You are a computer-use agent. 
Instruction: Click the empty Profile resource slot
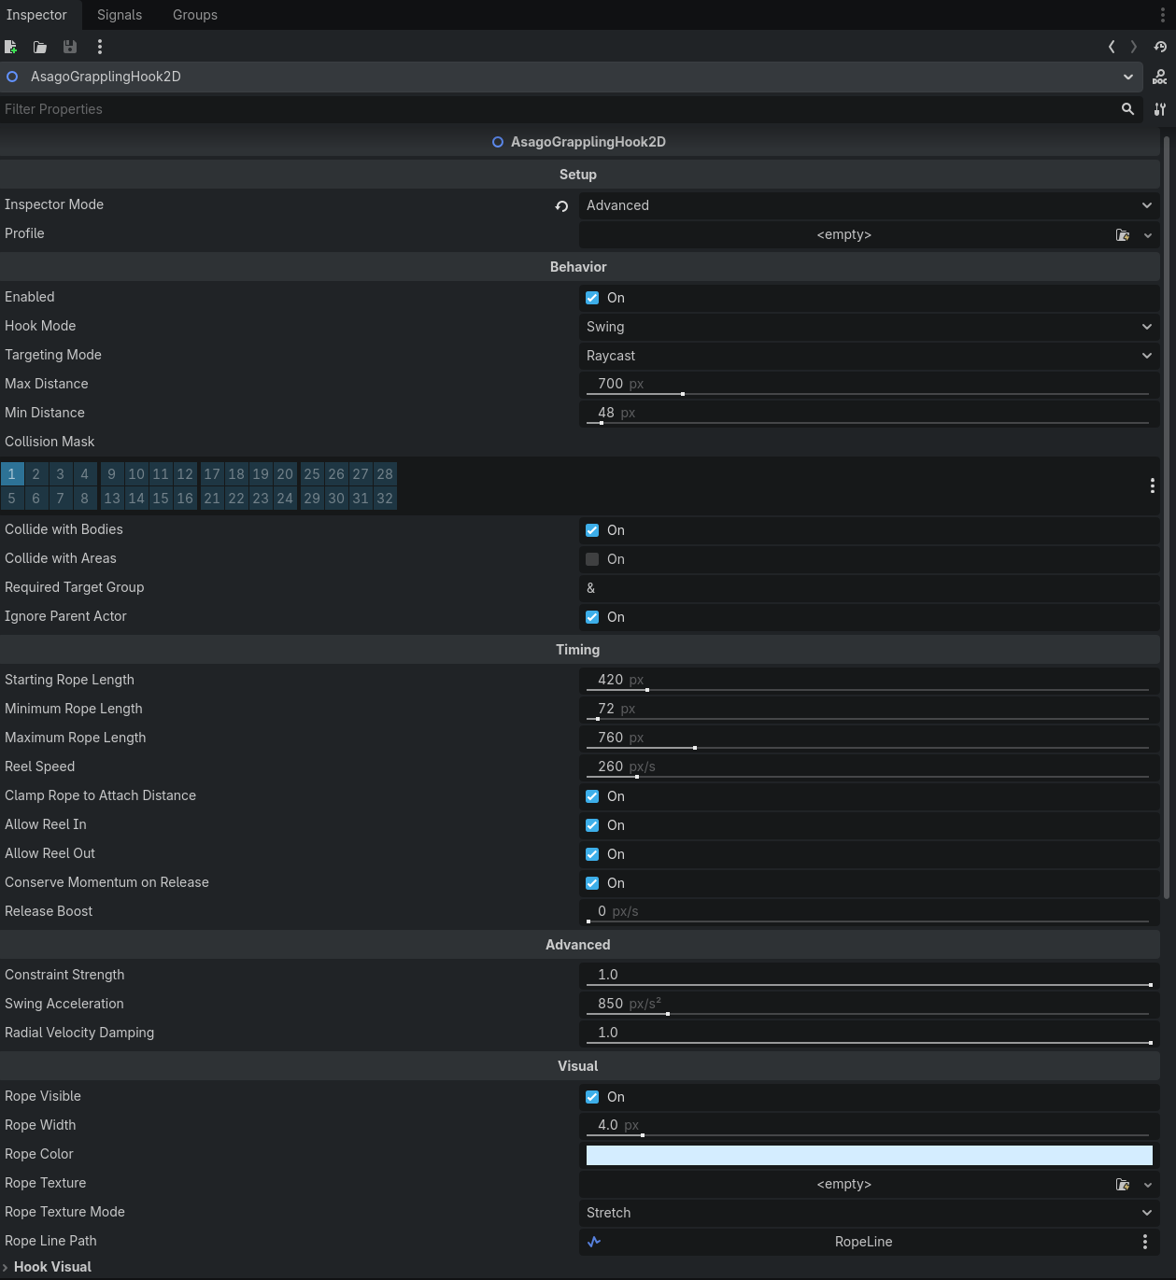844,235
